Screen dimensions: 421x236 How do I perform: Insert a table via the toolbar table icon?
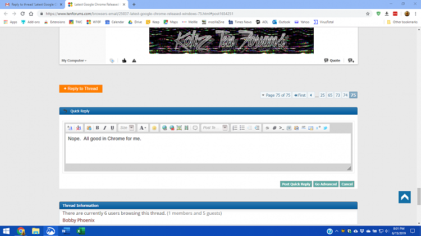point(289,128)
